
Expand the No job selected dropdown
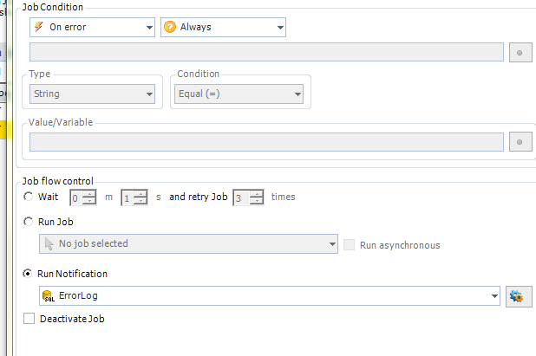[331, 244]
